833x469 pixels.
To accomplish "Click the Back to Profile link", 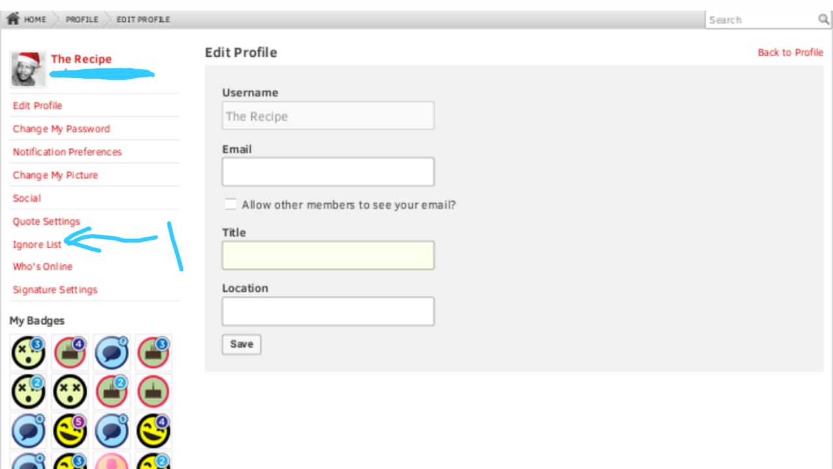I will click(x=790, y=53).
